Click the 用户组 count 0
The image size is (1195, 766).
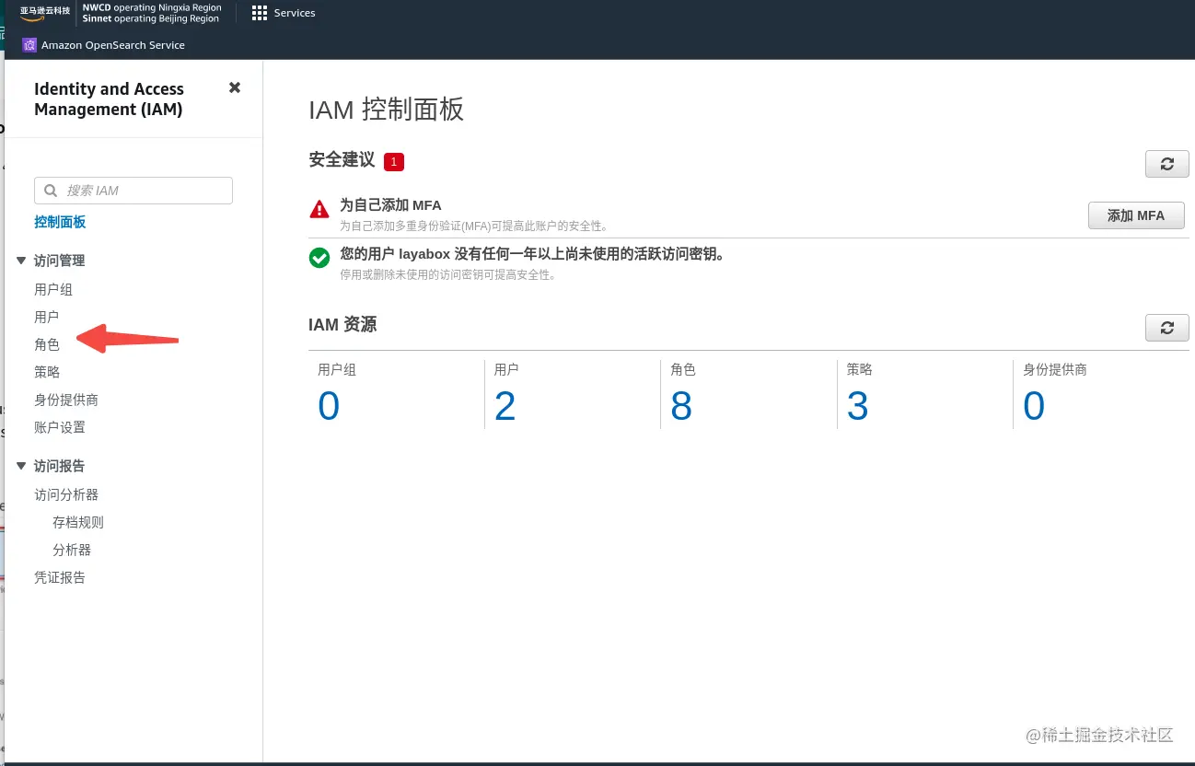329,406
